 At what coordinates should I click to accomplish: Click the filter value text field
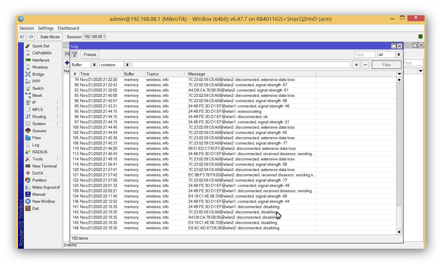[241, 65]
